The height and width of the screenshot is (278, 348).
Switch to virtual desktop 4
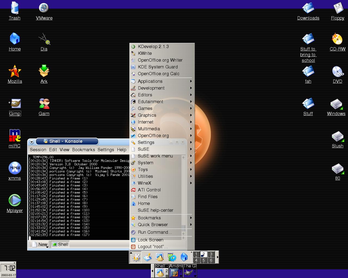196,260
